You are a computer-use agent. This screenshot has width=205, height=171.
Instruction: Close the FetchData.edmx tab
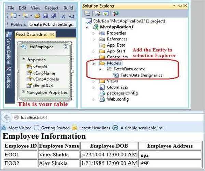click(52, 35)
